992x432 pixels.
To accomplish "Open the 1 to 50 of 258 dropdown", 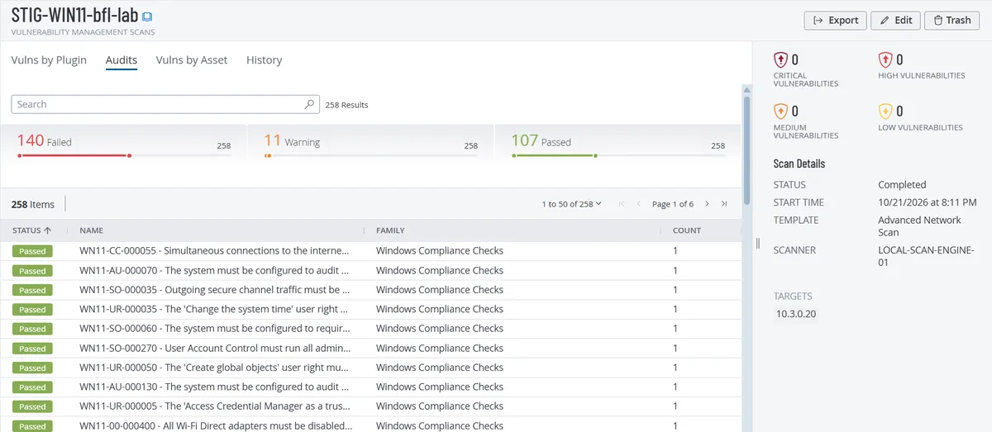I will tap(571, 204).
